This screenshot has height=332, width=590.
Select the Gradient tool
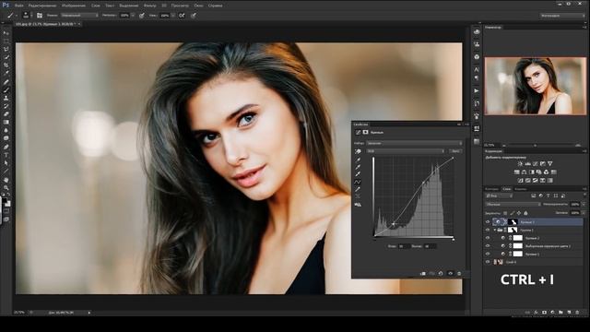pyautogui.click(x=6, y=122)
